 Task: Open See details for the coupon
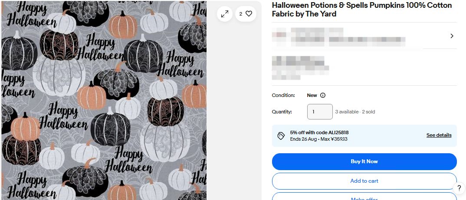(x=439, y=135)
